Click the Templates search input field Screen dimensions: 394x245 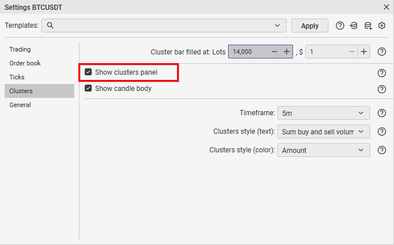point(164,25)
